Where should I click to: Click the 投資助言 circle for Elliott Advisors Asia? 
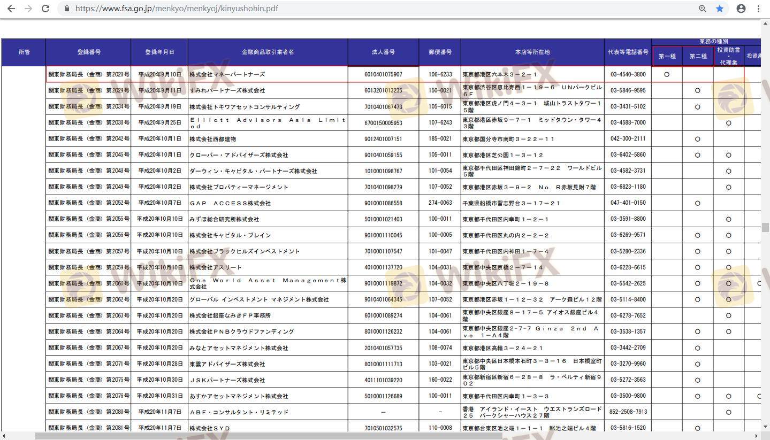point(728,123)
